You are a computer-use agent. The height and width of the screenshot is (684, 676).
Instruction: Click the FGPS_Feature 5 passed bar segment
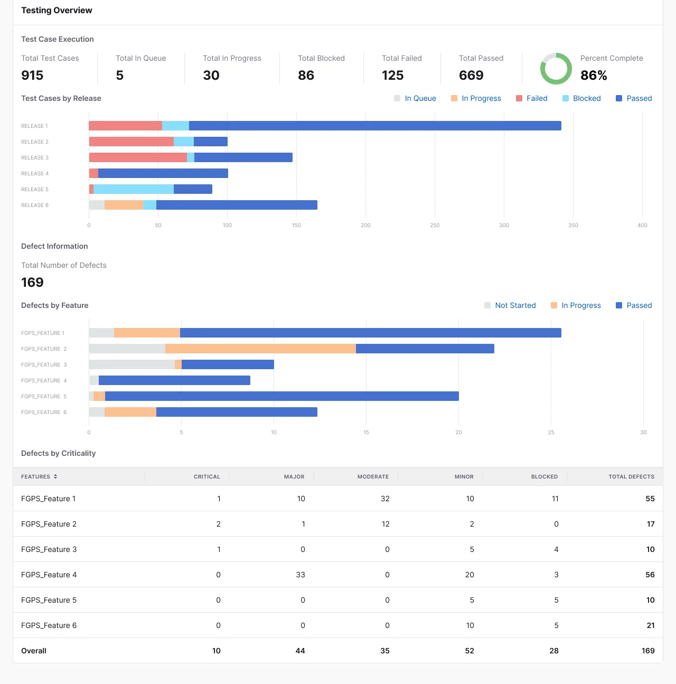click(x=282, y=396)
